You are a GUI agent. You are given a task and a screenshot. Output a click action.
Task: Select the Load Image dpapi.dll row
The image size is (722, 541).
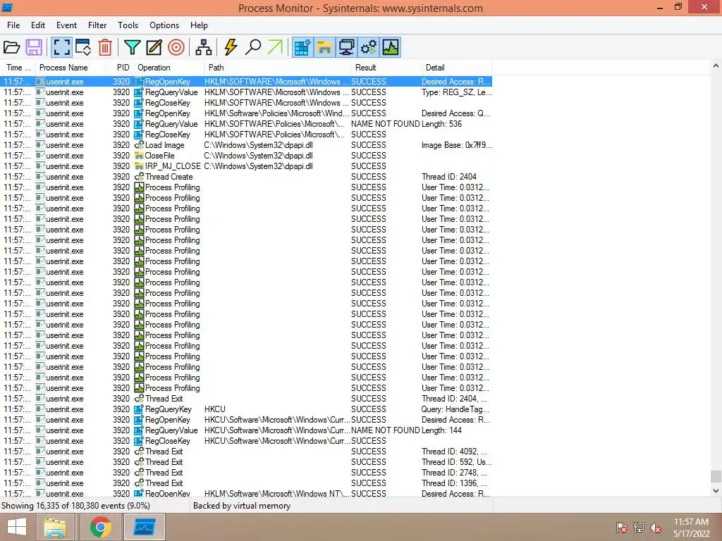point(246,145)
